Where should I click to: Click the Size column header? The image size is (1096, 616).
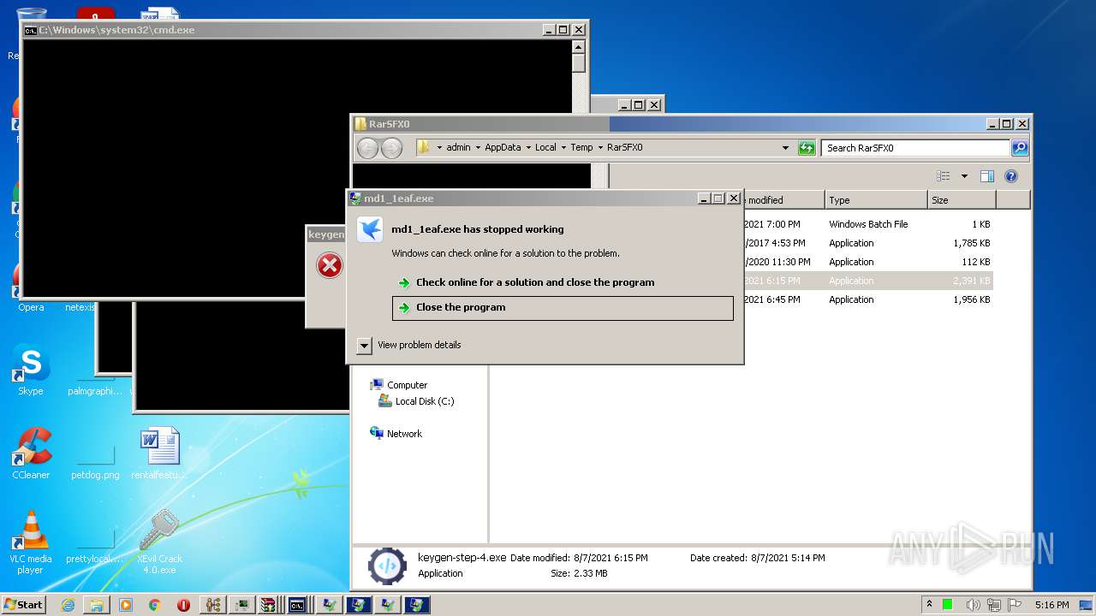click(x=962, y=200)
